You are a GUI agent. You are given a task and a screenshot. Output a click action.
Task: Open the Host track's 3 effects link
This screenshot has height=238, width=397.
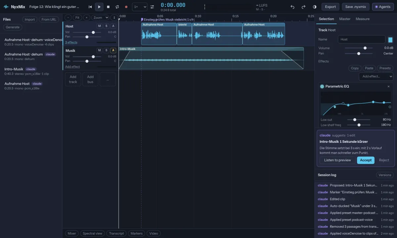click(71, 42)
